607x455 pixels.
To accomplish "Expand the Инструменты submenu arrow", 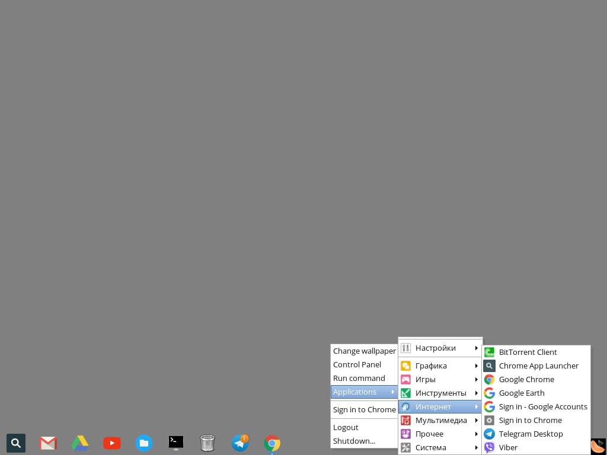I will [x=476, y=393].
